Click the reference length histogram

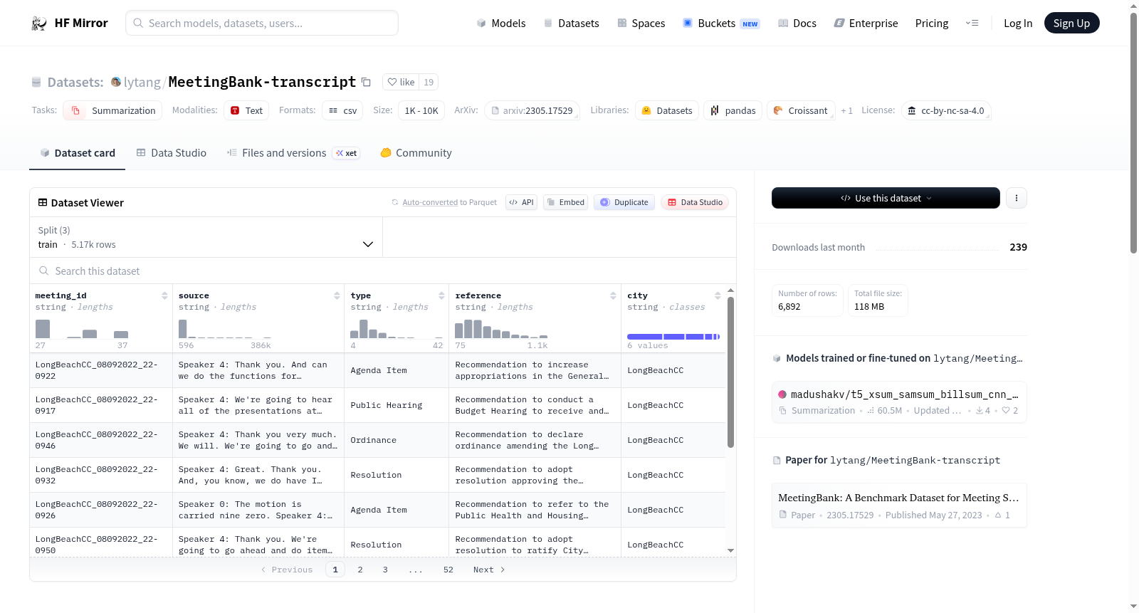[x=501, y=329]
